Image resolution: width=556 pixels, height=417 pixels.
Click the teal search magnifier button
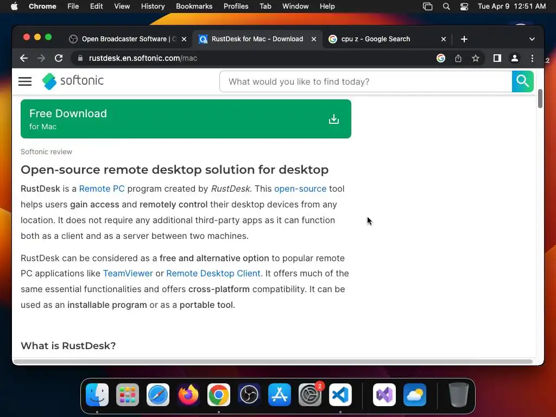523,81
